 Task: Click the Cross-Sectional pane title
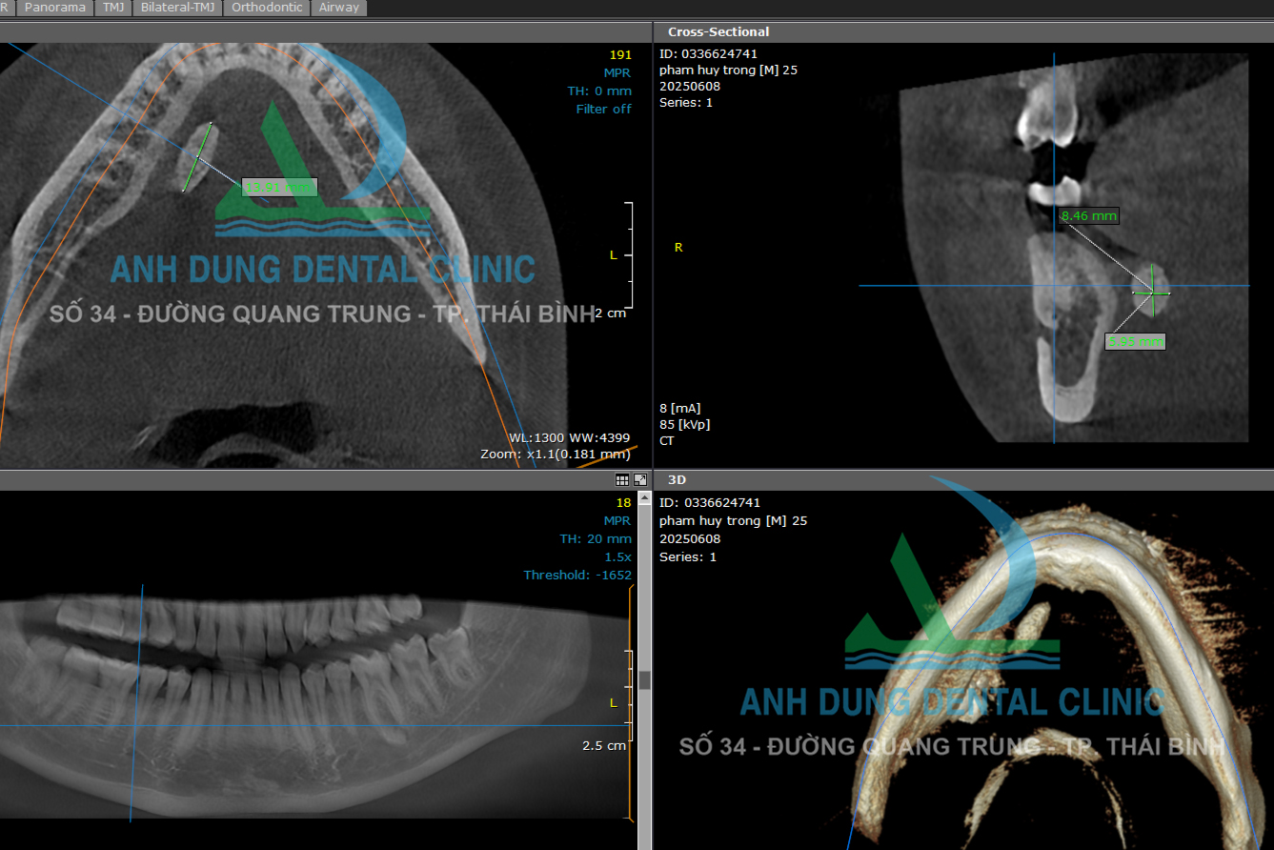point(718,32)
